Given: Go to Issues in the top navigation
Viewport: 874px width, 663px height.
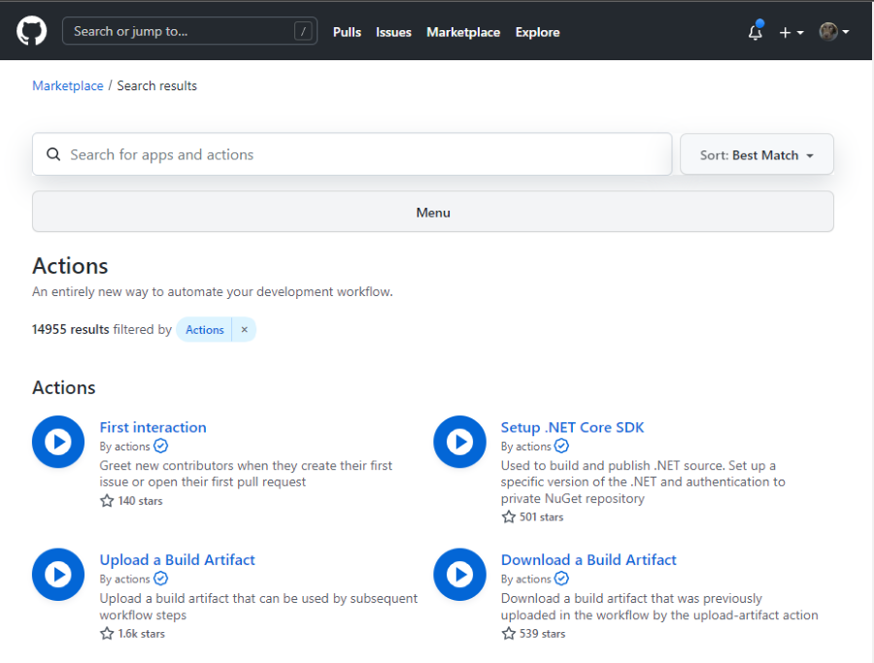Looking at the screenshot, I should [393, 32].
